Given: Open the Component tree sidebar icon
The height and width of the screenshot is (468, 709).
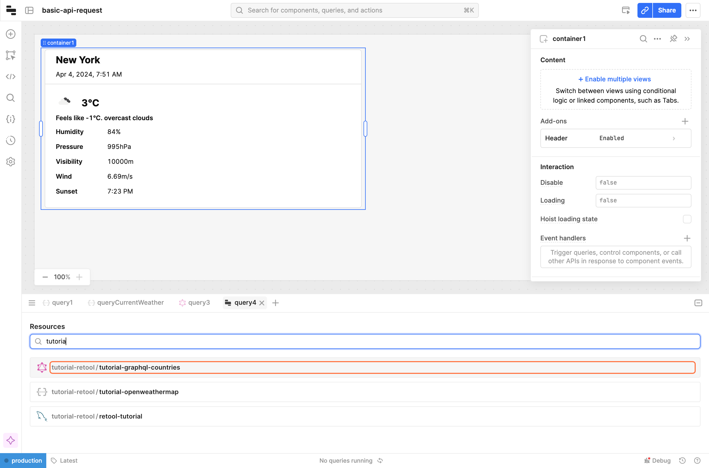Looking at the screenshot, I should (11, 55).
